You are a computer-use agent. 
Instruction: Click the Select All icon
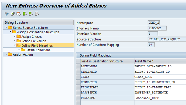pyautogui.click(x=25, y=14)
